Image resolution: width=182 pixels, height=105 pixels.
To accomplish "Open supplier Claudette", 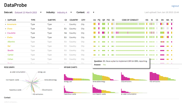I will 11,33.
